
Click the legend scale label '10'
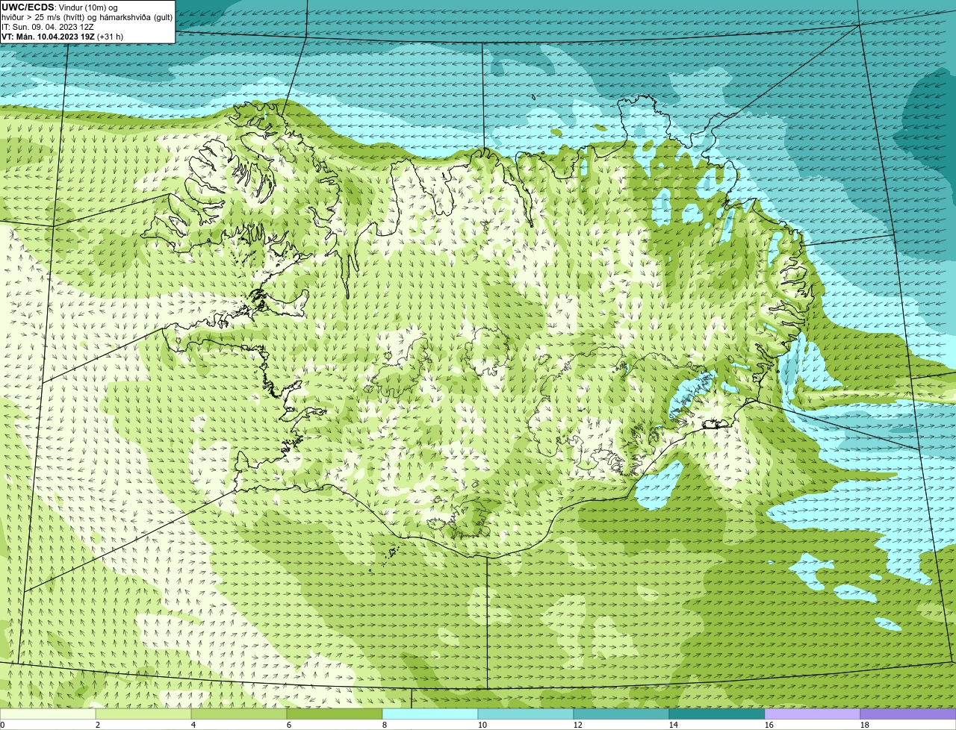point(482,725)
